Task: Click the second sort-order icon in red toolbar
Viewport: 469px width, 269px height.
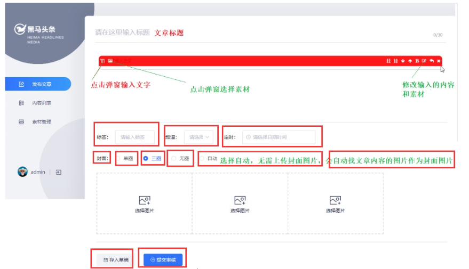Action: pyautogui.click(x=396, y=61)
